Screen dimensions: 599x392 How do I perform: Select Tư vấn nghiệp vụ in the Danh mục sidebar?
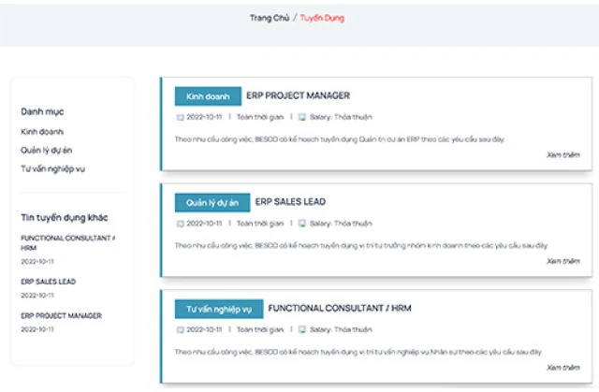(x=53, y=168)
